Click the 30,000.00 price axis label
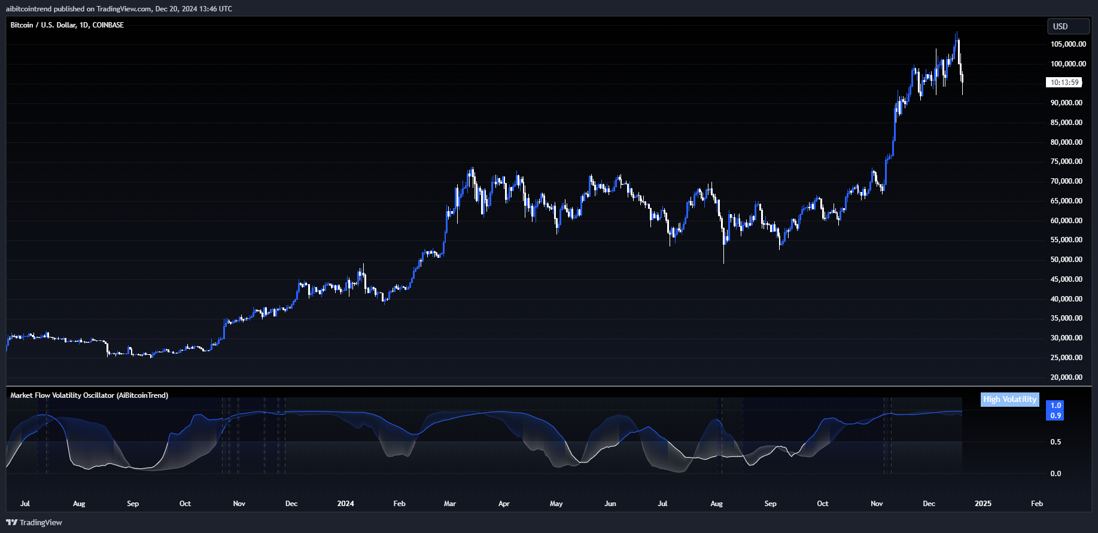 coord(1066,338)
